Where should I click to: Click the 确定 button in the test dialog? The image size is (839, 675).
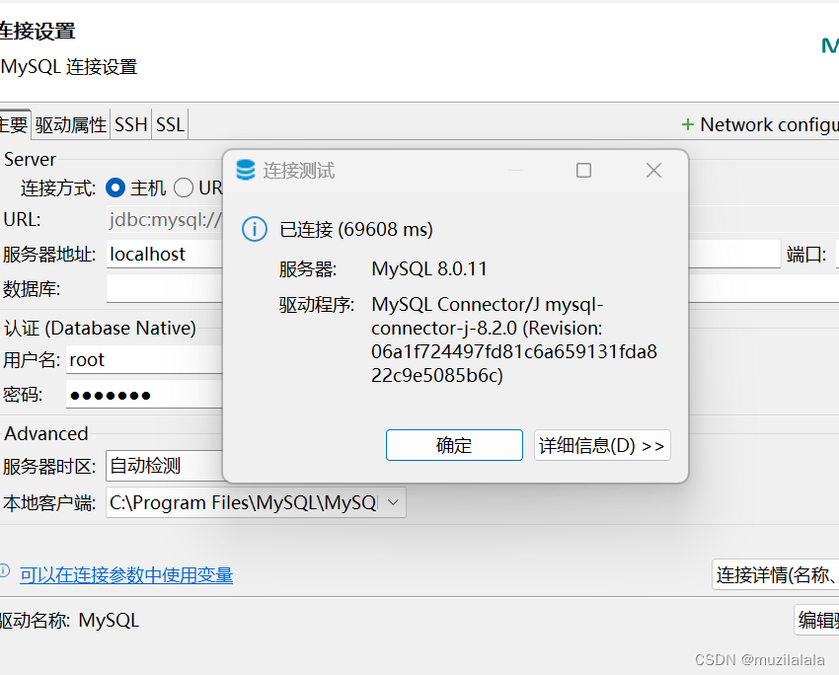pyautogui.click(x=454, y=445)
